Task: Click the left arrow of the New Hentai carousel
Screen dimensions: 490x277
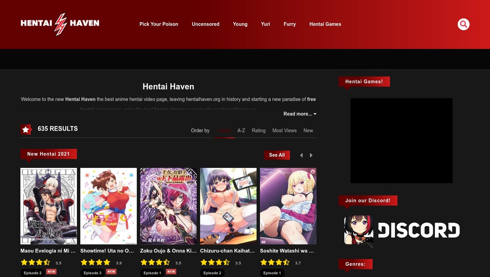Action: pyautogui.click(x=301, y=155)
